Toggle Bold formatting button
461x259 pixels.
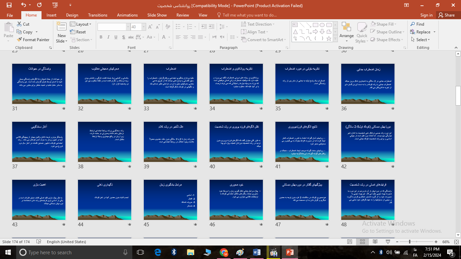coord(101,37)
